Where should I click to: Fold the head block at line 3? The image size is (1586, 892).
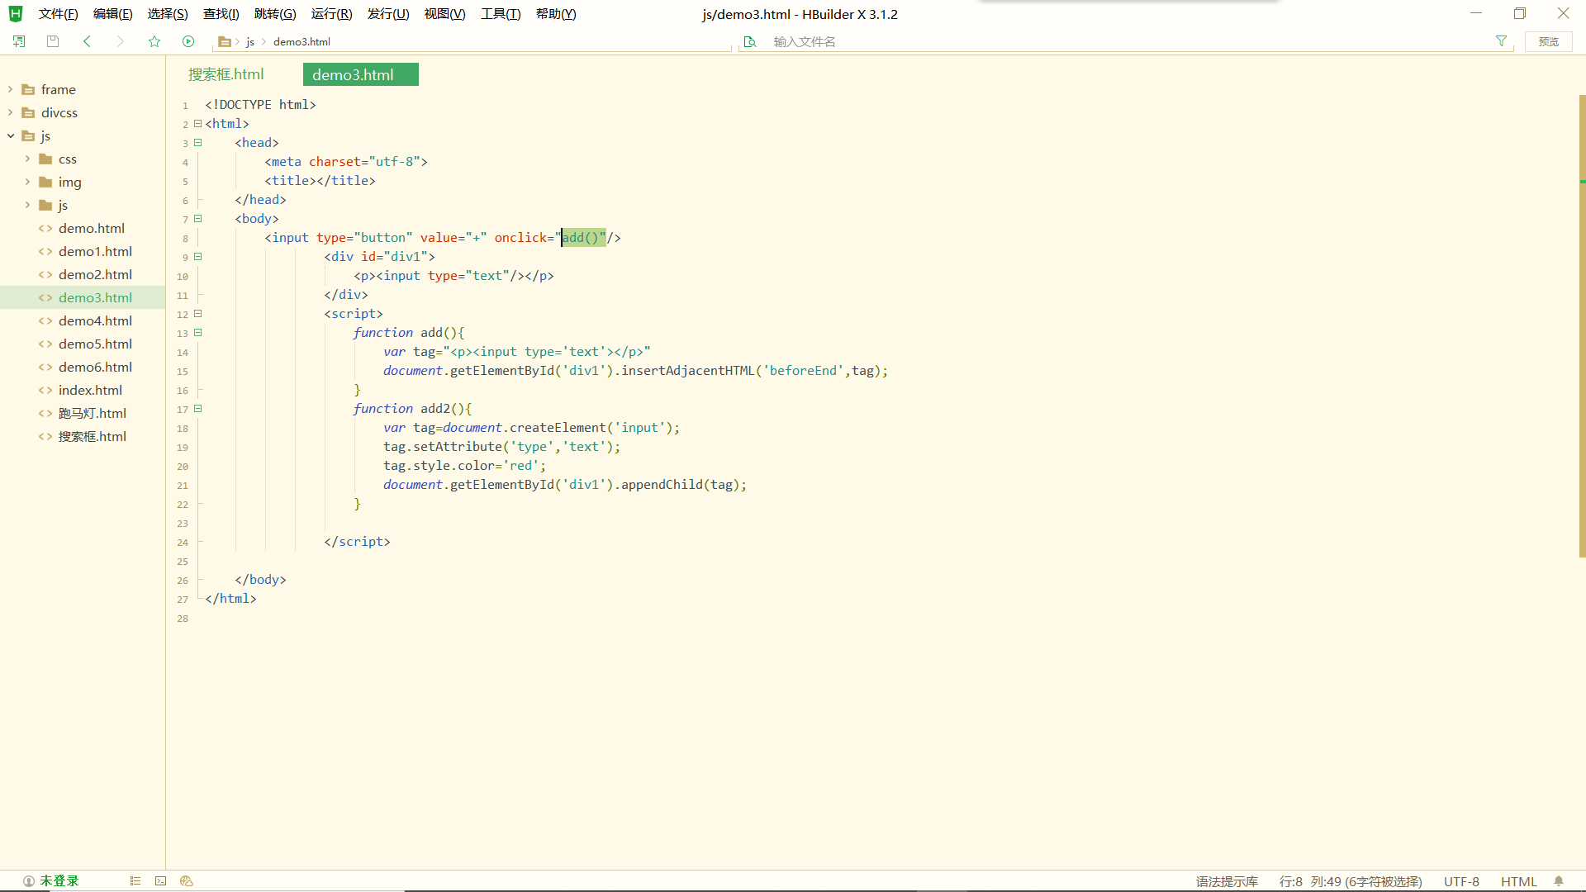(x=198, y=143)
